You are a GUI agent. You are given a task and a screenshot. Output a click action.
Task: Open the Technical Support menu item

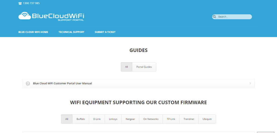(71, 32)
